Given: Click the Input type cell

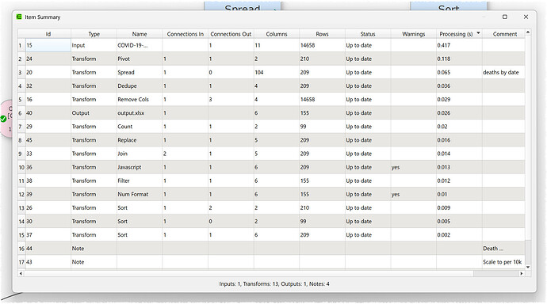Looking at the screenshot, I should point(94,45).
